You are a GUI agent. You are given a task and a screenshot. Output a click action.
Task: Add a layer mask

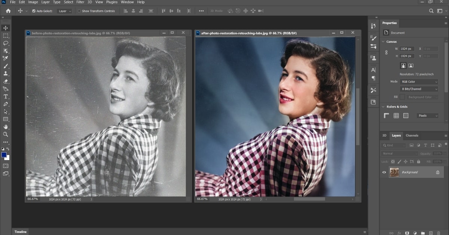pyautogui.click(x=407, y=233)
